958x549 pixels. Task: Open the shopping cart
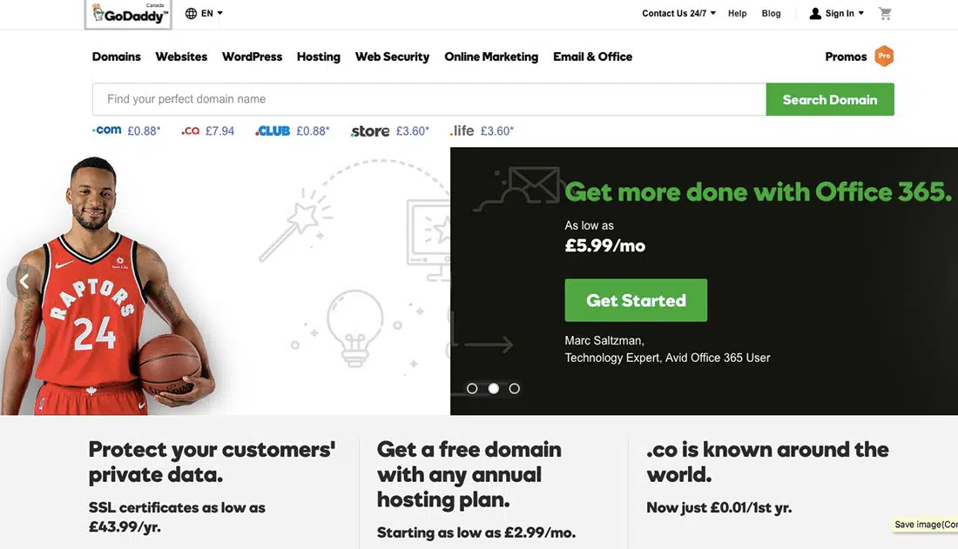pyautogui.click(x=885, y=14)
